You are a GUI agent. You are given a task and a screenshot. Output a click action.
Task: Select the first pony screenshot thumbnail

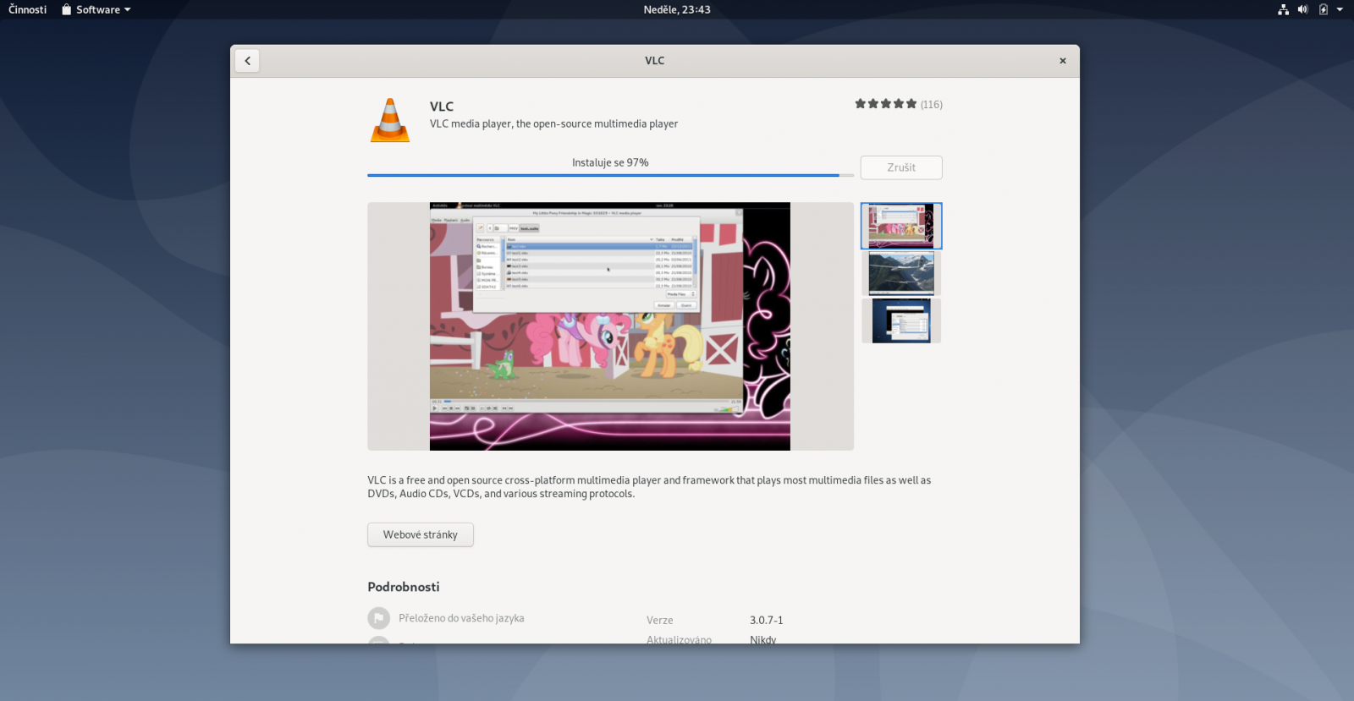coord(901,226)
